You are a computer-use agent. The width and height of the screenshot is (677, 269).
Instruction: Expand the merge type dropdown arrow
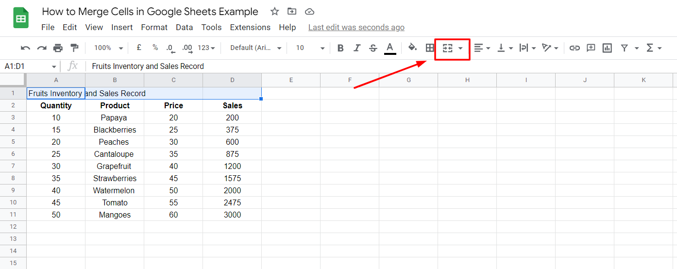(460, 48)
